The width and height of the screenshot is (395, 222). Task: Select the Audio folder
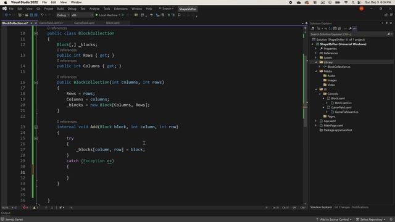pos(331,76)
